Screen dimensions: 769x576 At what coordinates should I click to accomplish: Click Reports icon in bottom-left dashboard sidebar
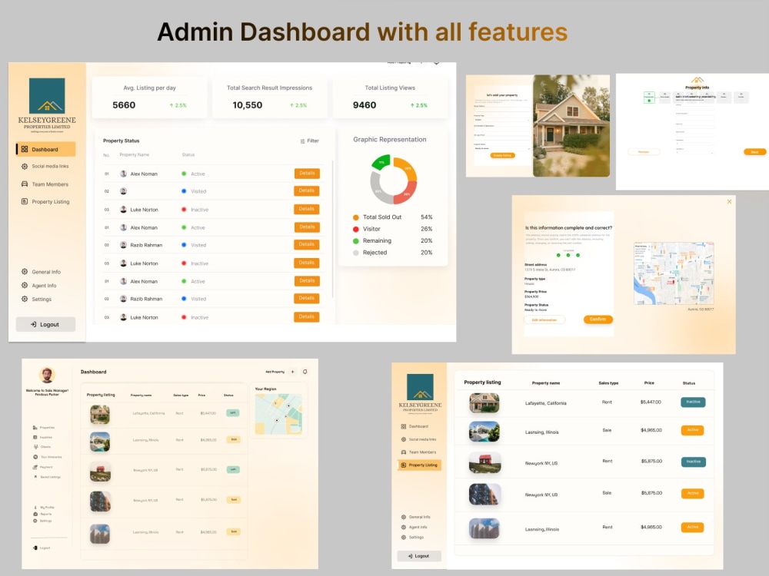(x=35, y=515)
